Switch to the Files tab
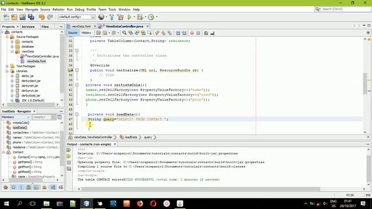Screen dimensions: 372x209 coord(45,27)
